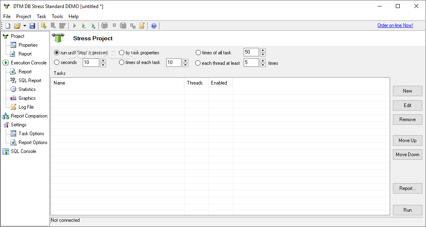Click the Report... button
The height and width of the screenshot is (227, 426).
point(407,188)
